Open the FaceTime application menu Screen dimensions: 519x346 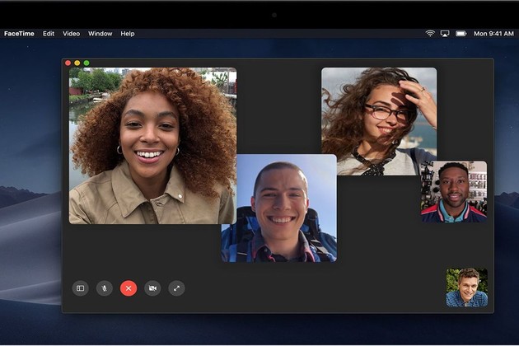point(19,34)
